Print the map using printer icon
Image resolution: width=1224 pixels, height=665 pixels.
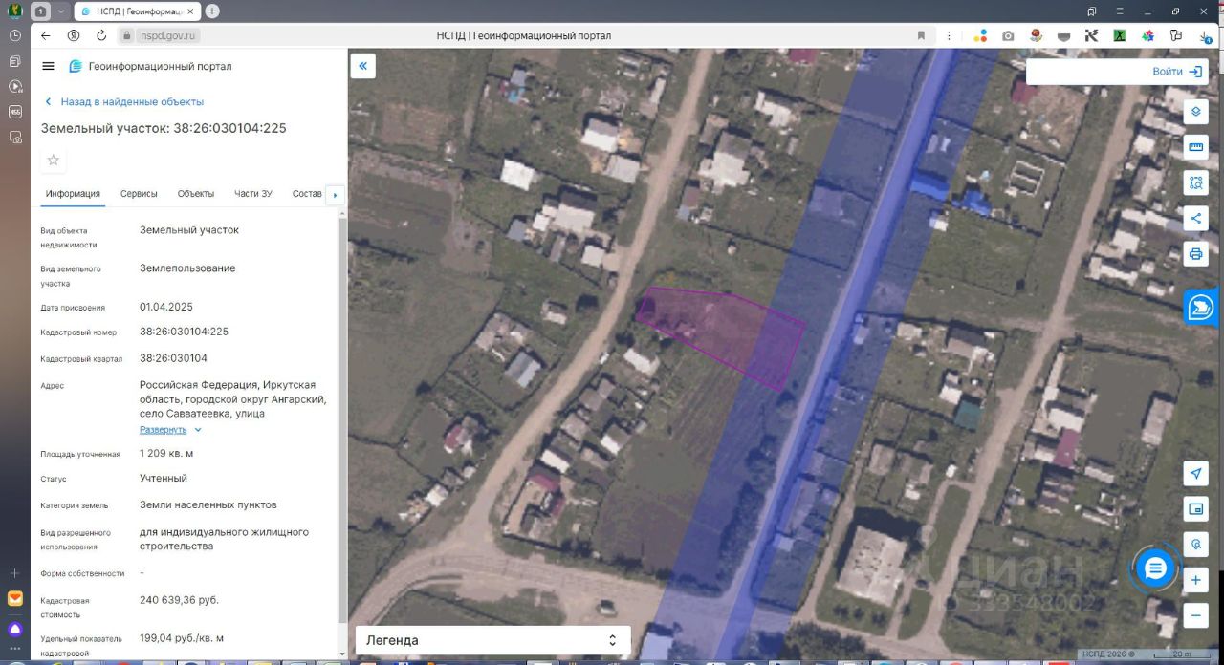[1195, 253]
